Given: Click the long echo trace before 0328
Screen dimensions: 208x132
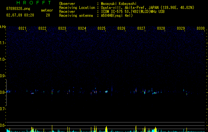Looking at the screenshot, I should click(x=154, y=93).
